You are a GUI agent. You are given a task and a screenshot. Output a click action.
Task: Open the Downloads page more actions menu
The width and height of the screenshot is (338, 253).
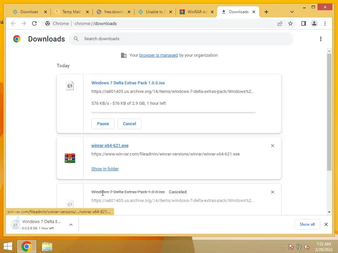tap(321, 39)
